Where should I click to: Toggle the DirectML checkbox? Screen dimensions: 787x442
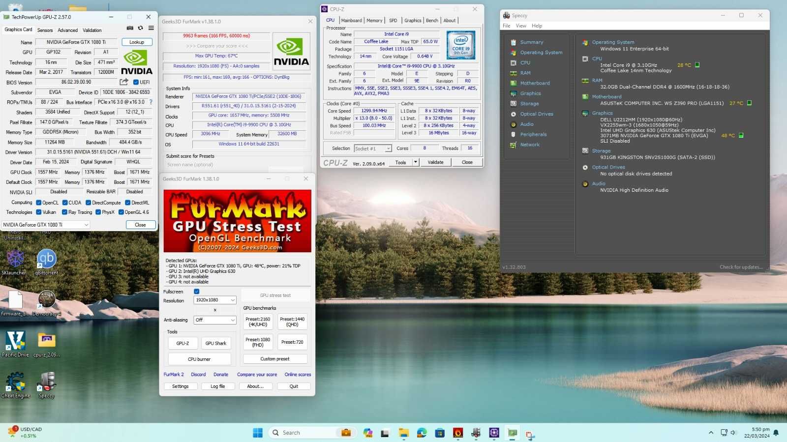click(x=128, y=203)
